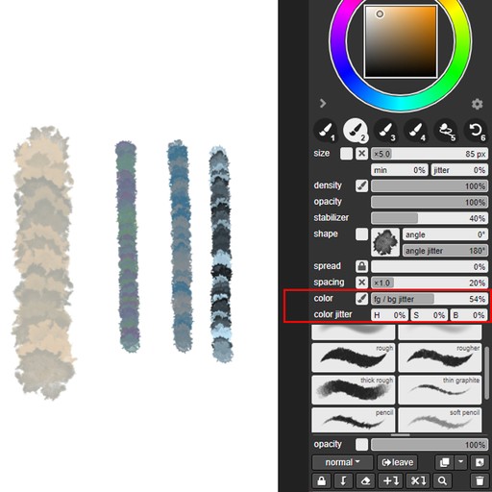The width and height of the screenshot is (492, 492).
Task: Select brush preset slot 1
Action: (325, 131)
